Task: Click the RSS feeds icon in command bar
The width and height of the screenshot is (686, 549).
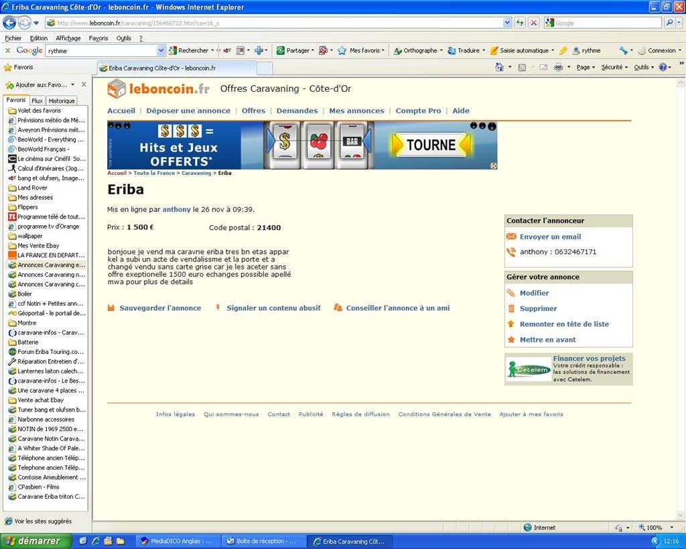Action: pyautogui.click(x=521, y=68)
